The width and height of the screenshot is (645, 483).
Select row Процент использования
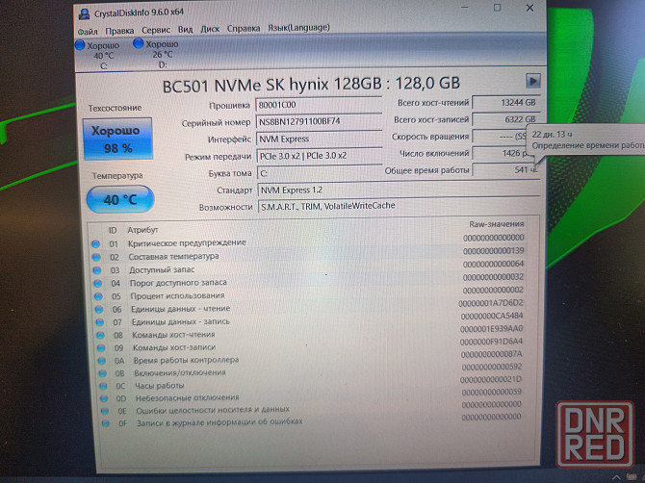[x=310, y=293]
